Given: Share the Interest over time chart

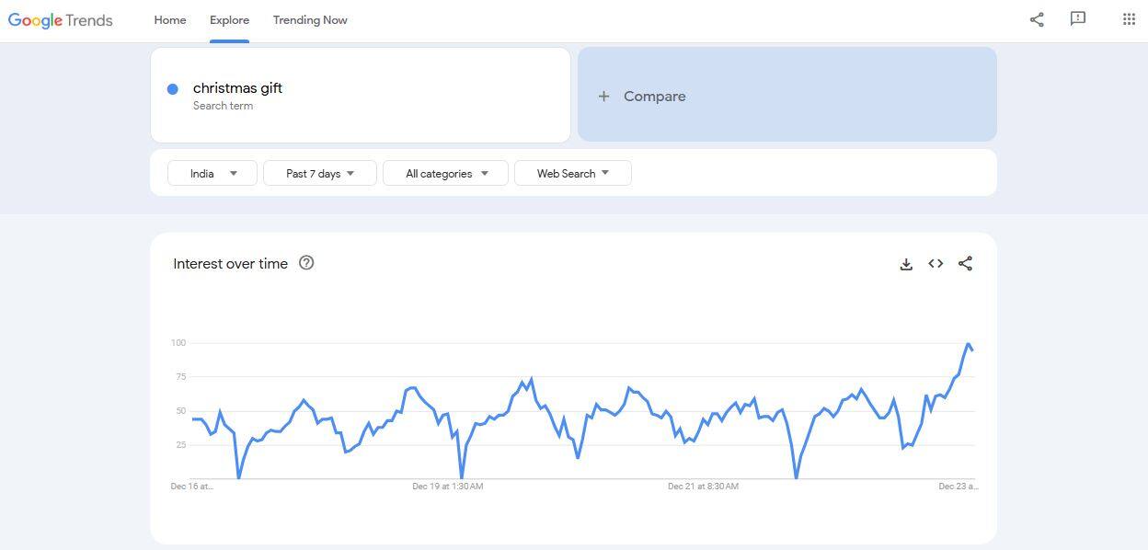Looking at the screenshot, I should [x=965, y=264].
